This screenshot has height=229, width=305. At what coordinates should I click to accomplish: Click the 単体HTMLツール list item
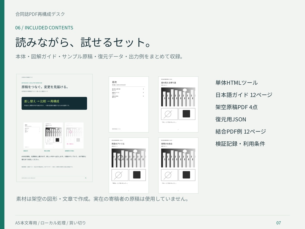coord(236,83)
